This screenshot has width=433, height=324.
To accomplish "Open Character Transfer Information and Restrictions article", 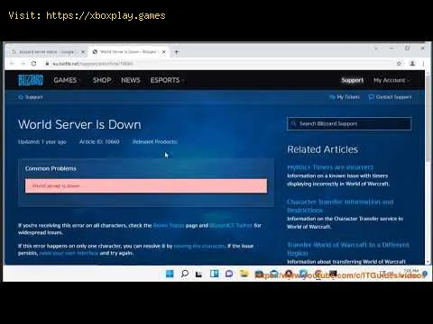I will (340, 206).
